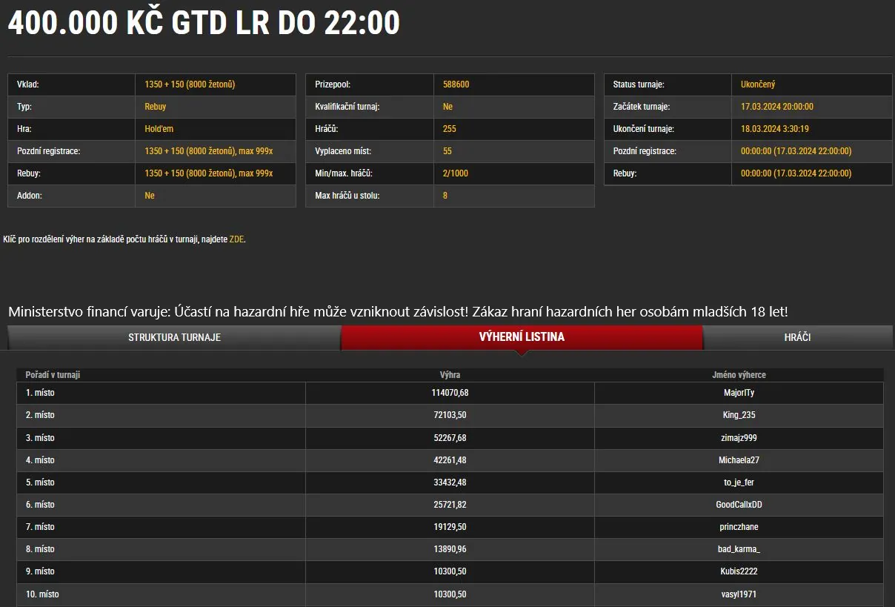Select the Jméno výherce column header
The image size is (895, 607).
click(738, 375)
